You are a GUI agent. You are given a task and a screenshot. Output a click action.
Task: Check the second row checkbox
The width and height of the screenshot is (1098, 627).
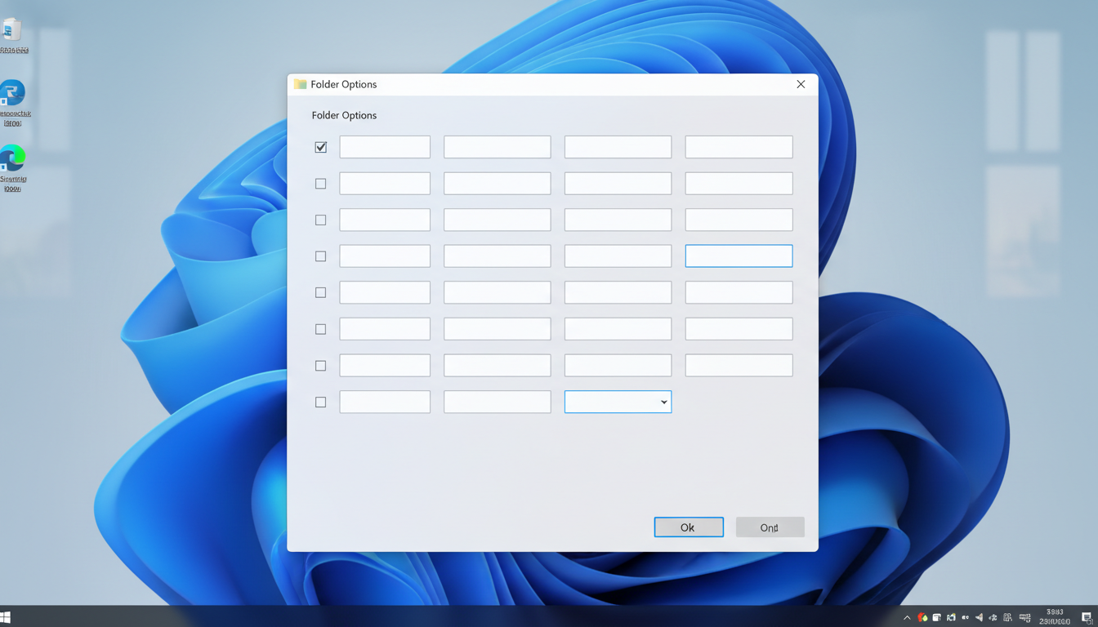tap(320, 184)
